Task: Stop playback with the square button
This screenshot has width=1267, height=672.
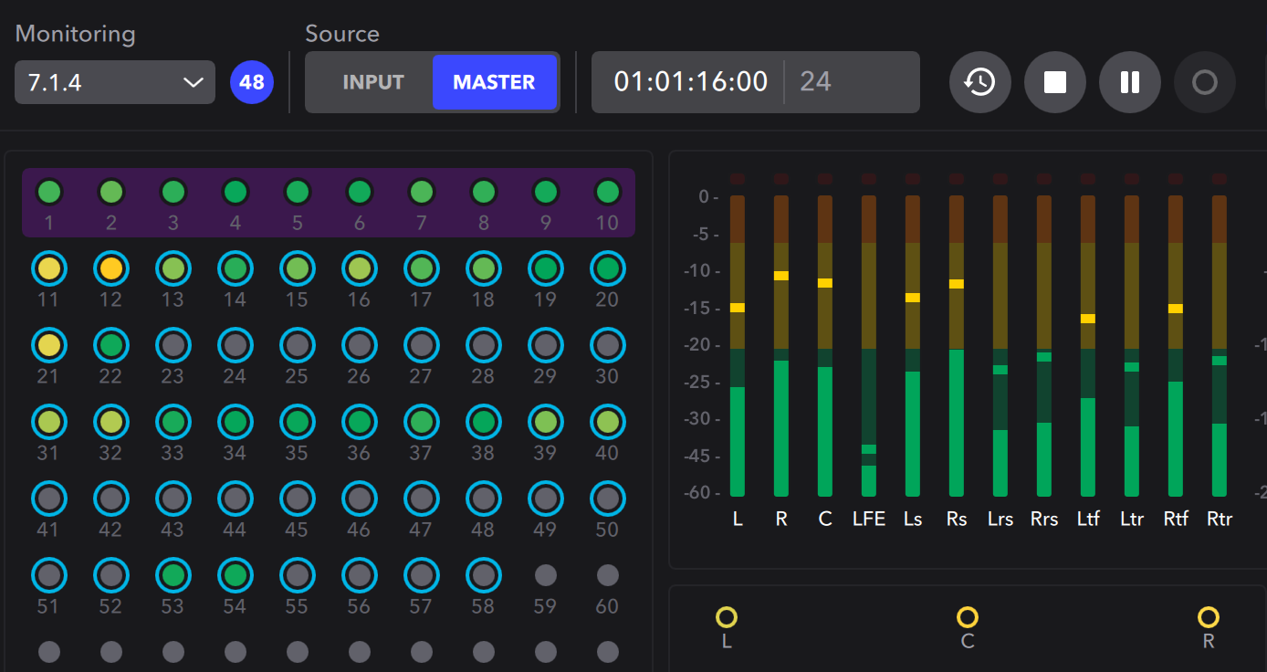Action: [x=1055, y=82]
